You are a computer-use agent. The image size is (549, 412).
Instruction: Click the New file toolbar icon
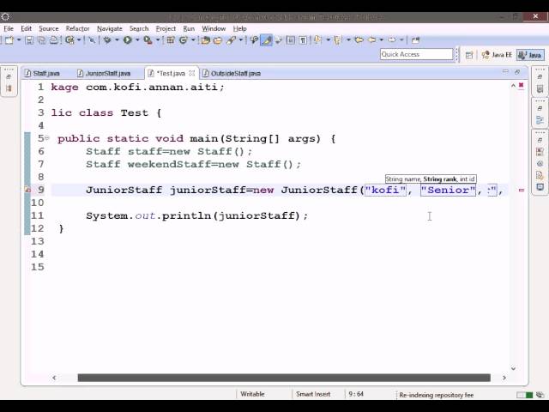(x=9, y=40)
